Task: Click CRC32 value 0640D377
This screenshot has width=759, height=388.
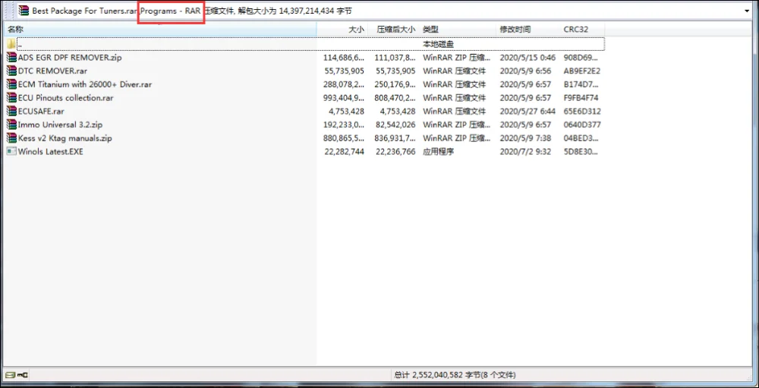Action: [582, 125]
